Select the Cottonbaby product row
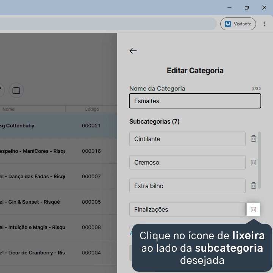The height and width of the screenshot is (273, 273). coord(58,126)
